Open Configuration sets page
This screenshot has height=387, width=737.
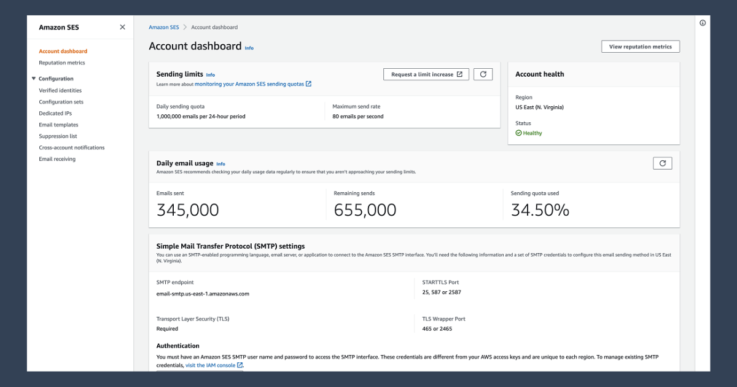[61, 102]
